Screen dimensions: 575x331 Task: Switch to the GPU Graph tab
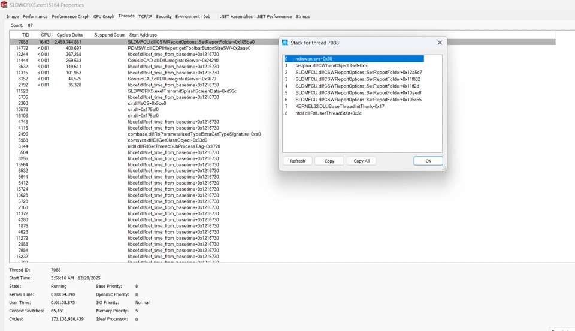[104, 17]
